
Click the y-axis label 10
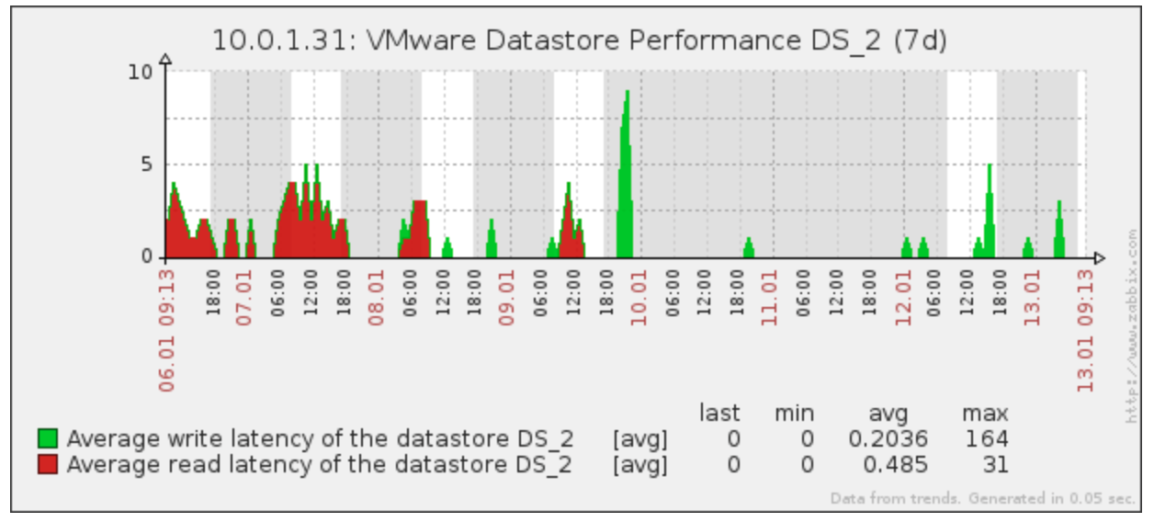click(x=141, y=72)
